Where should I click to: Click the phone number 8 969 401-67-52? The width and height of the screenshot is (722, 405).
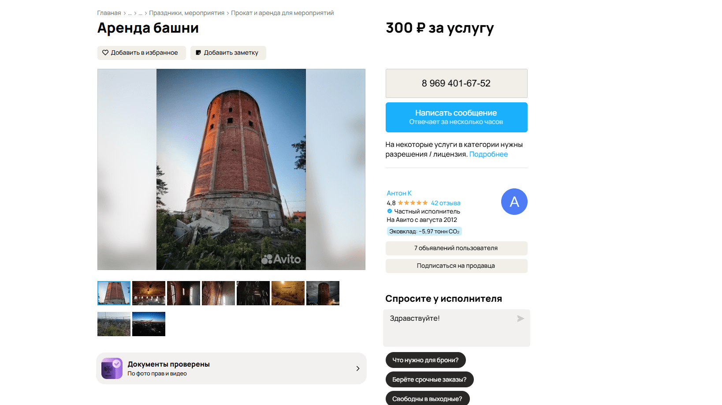pos(456,83)
